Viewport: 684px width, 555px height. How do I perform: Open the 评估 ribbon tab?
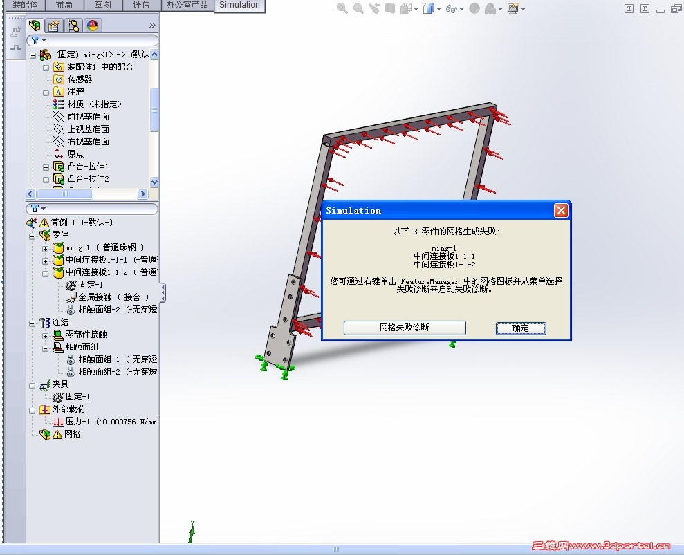(x=140, y=6)
